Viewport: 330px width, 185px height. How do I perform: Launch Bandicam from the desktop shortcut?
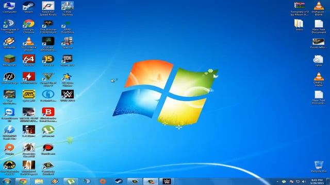[x=48, y=149]
